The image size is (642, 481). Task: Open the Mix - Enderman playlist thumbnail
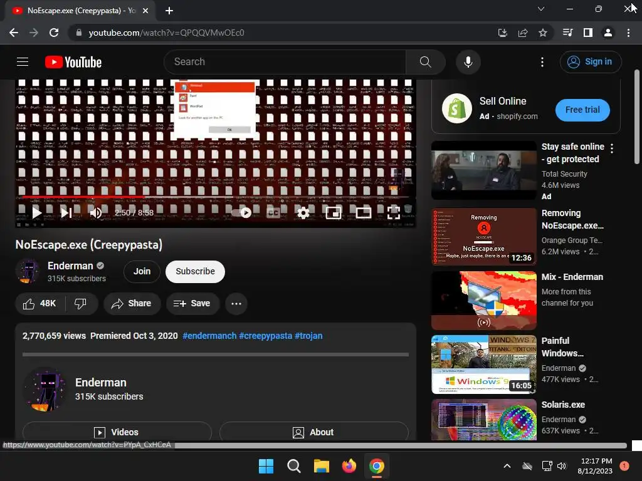tap(484, 301)
